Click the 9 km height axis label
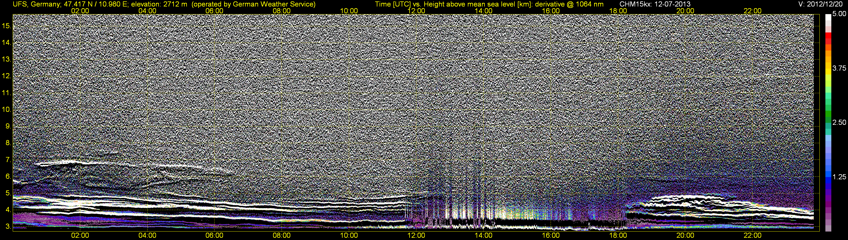The height and width of the screenshot is (240, 848). (8, 126)
